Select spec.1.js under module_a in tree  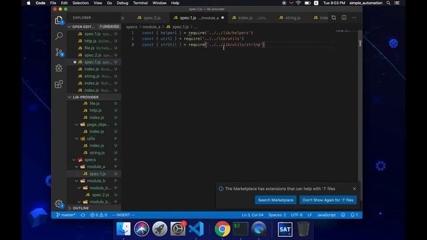point(94,173)
